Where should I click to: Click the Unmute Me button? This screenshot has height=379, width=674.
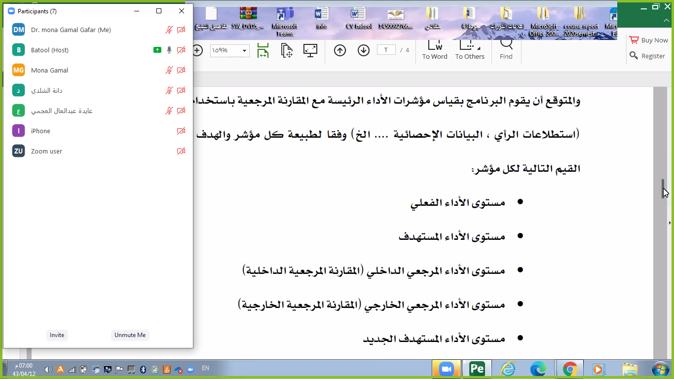pyautogui.click(x=130, y=335)
